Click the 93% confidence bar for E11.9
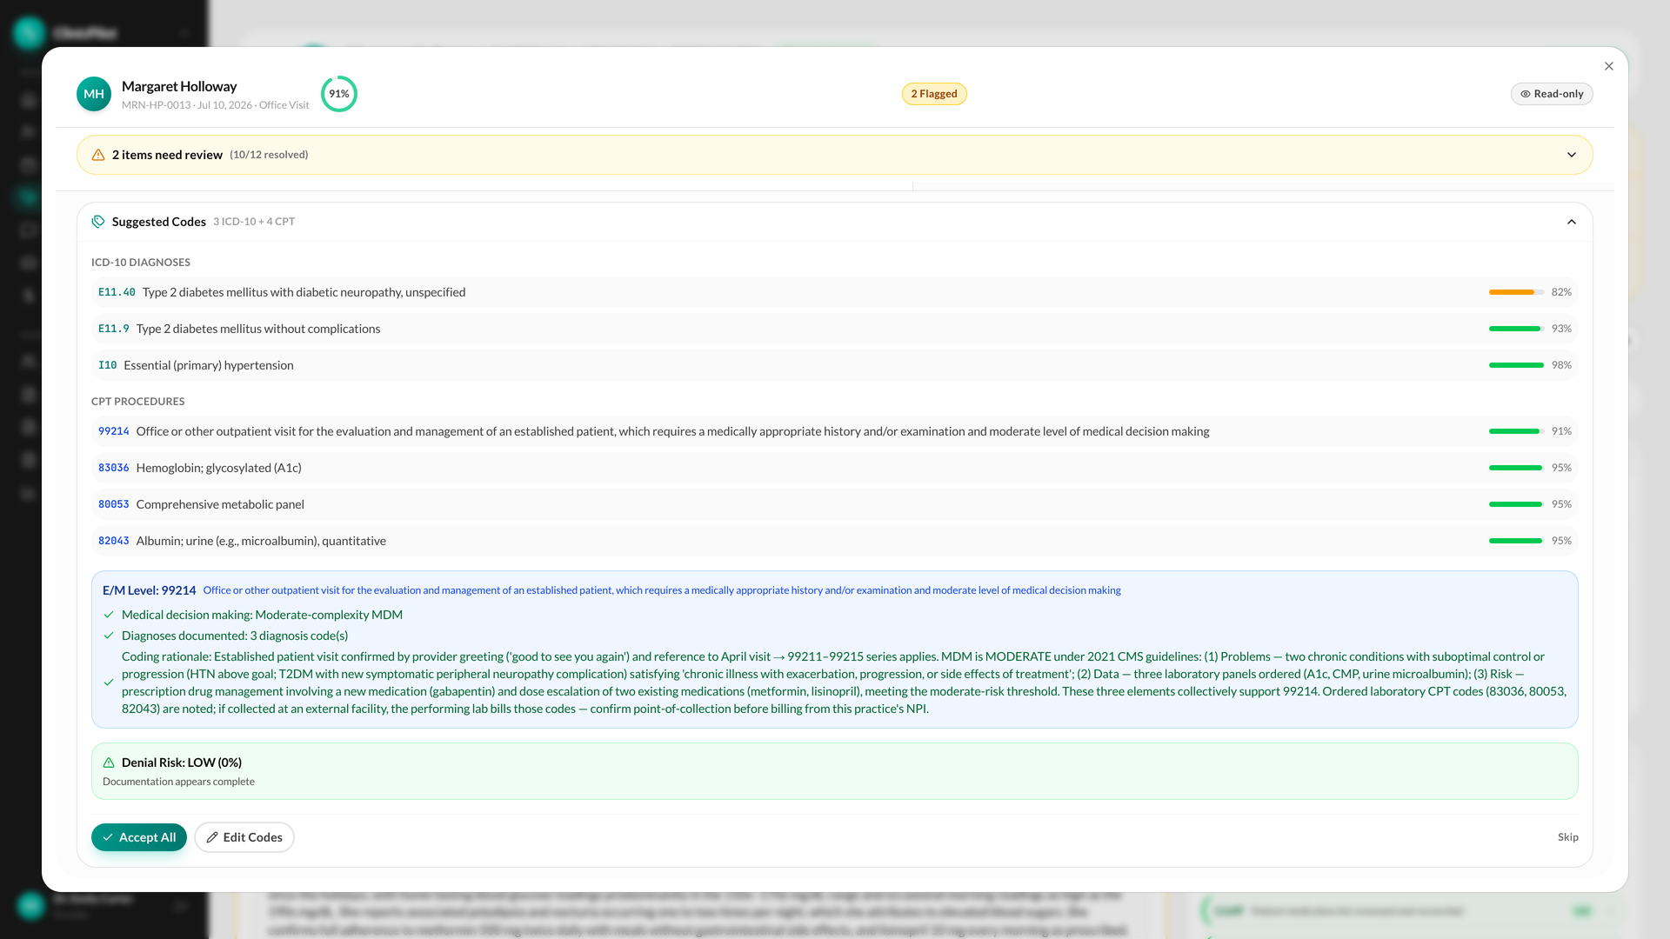 tap(1516, 329)
